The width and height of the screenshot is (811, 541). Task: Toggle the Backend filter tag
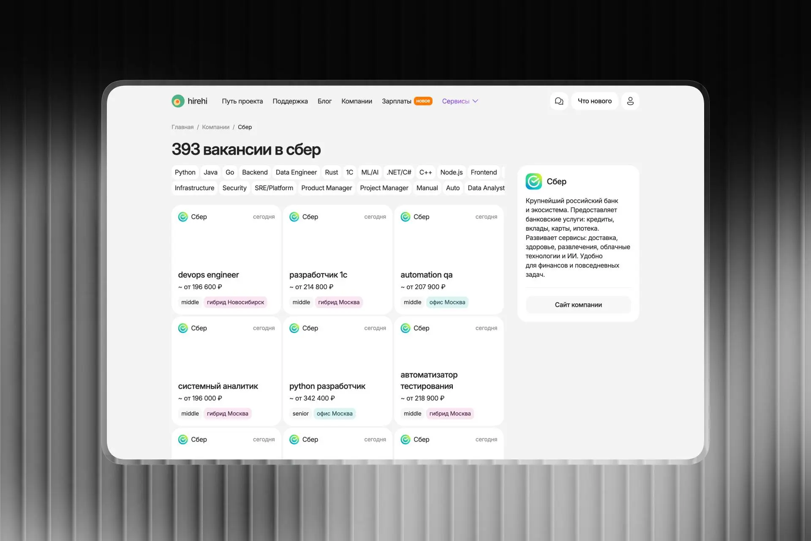(x=255, y=172)
